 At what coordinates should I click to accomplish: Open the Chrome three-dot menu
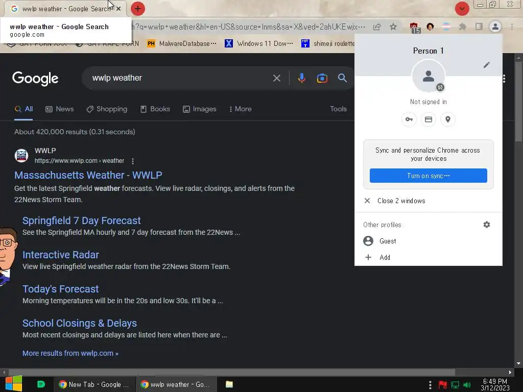tap(512, 27)
